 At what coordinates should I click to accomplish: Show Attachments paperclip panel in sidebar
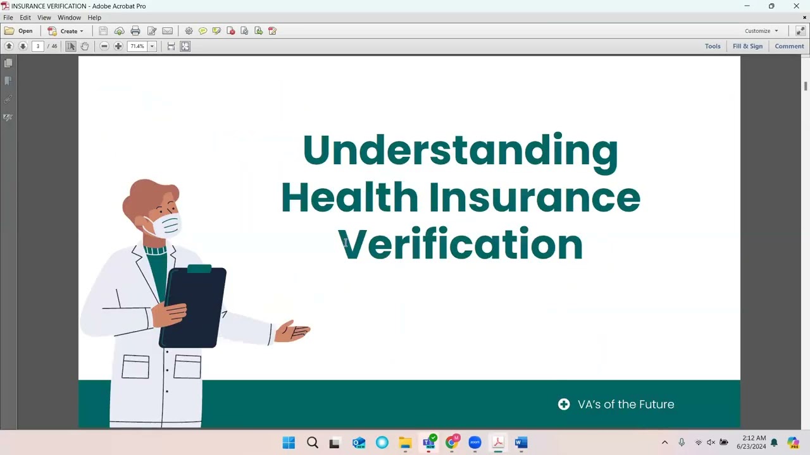(x=8, y=99)
